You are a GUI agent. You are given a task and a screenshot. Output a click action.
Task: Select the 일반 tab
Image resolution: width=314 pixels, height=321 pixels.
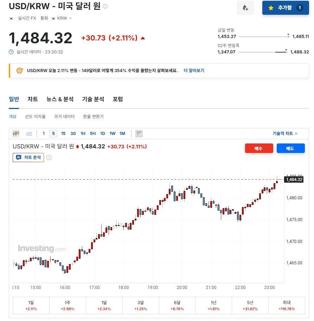tap(14, 99)
